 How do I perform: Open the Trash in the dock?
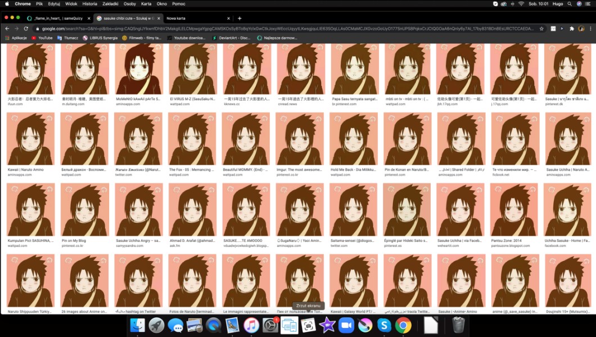point(458,325)
